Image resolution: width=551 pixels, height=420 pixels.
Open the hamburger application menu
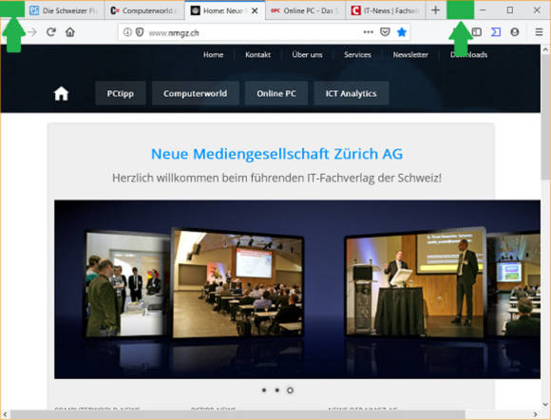pos(539,32)
